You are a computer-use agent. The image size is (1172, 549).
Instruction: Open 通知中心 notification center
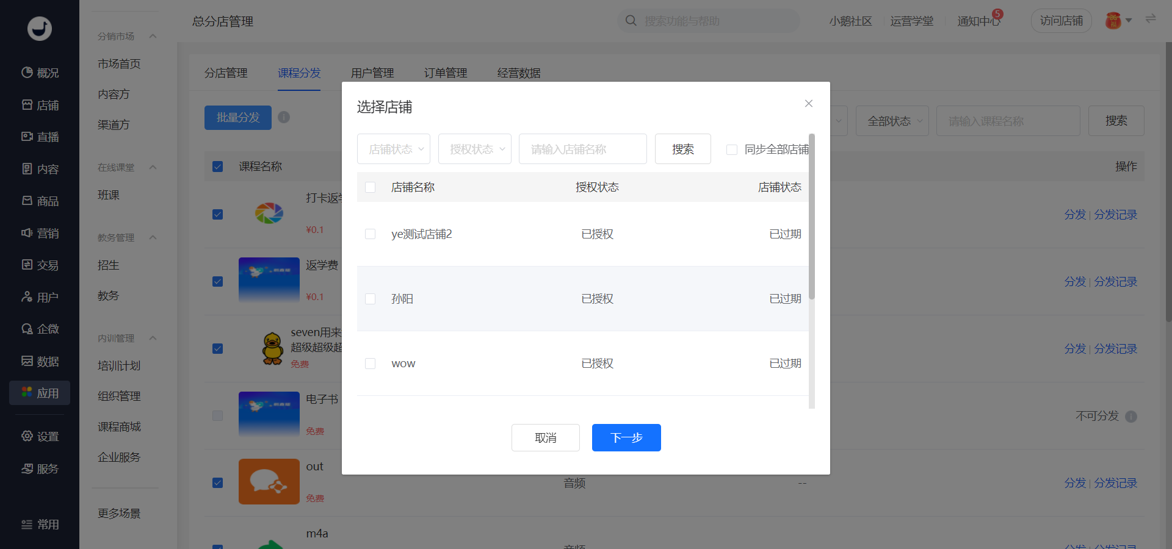click(978, 21)
